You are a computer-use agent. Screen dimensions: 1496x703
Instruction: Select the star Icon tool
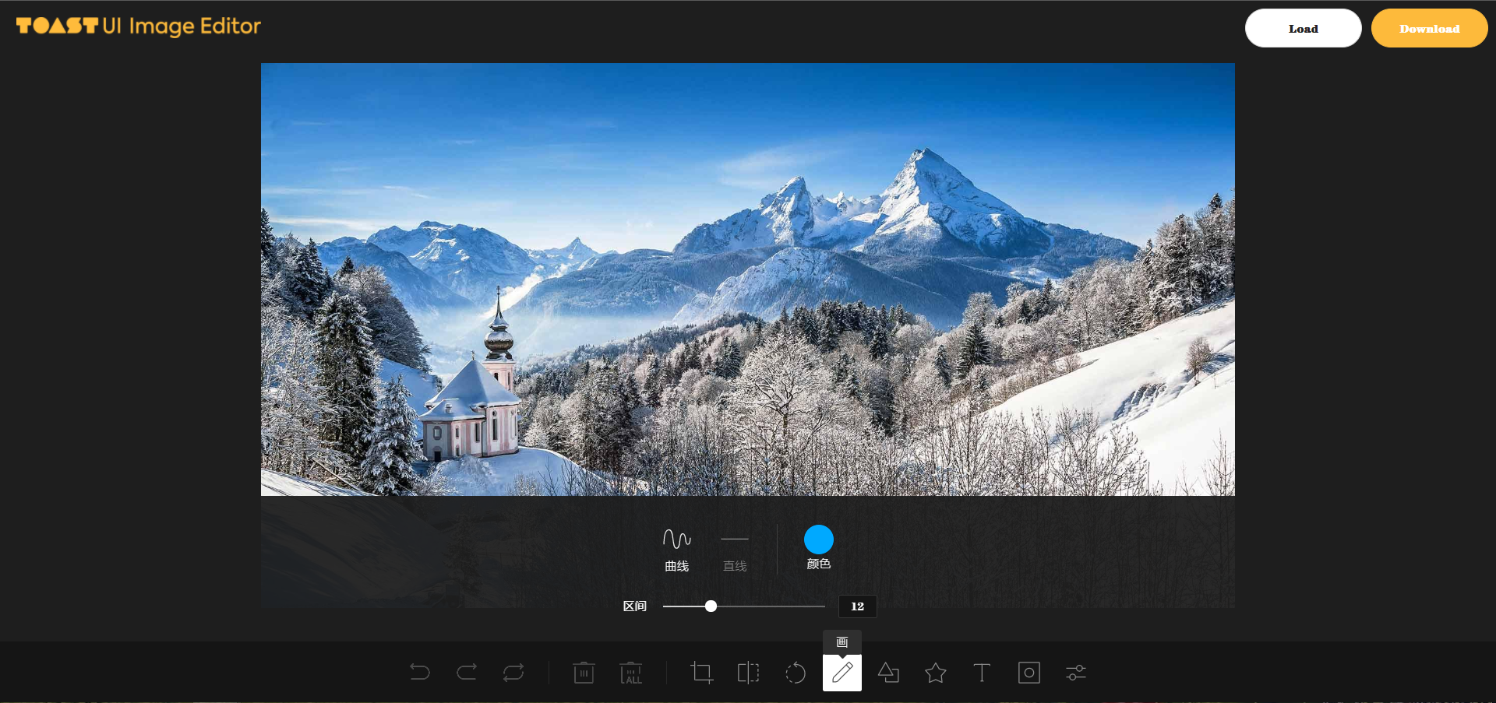coord(936,673)
